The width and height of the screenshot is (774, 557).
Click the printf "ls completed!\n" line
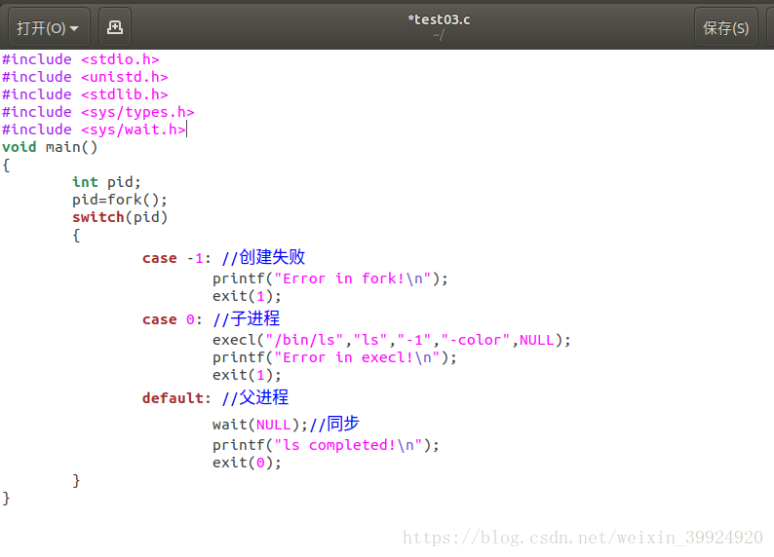click(x=326, y=445)
